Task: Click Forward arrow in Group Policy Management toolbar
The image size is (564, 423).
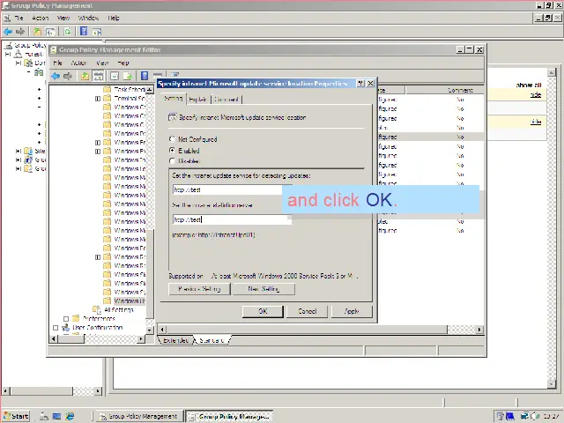Action: 20,32
